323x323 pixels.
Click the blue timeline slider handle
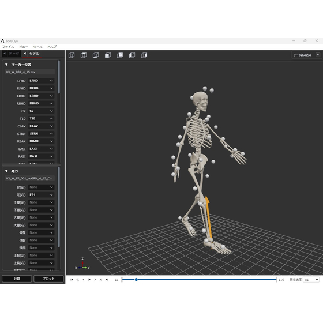(x=136, y=280)
